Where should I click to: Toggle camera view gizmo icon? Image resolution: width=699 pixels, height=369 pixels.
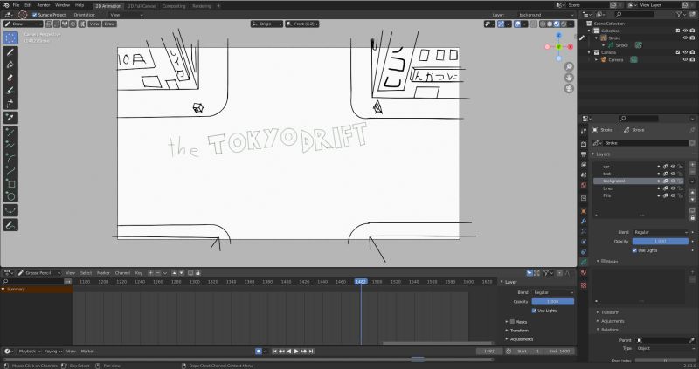click(569, 88)
